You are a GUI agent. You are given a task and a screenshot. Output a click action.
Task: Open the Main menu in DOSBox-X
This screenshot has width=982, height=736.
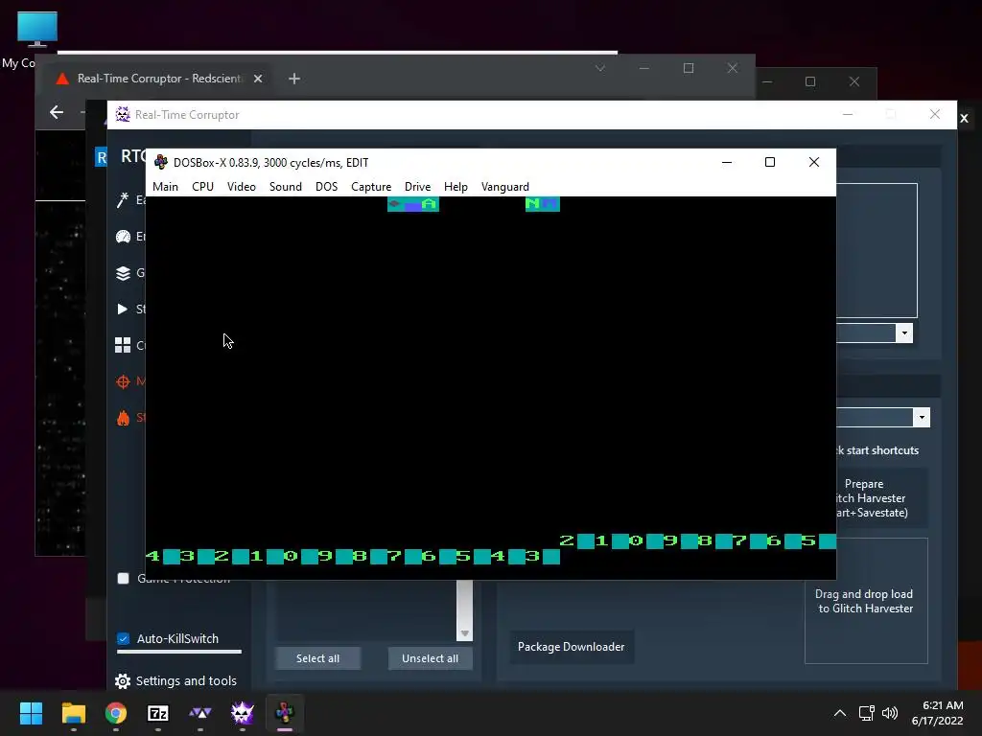click(165, 187)
